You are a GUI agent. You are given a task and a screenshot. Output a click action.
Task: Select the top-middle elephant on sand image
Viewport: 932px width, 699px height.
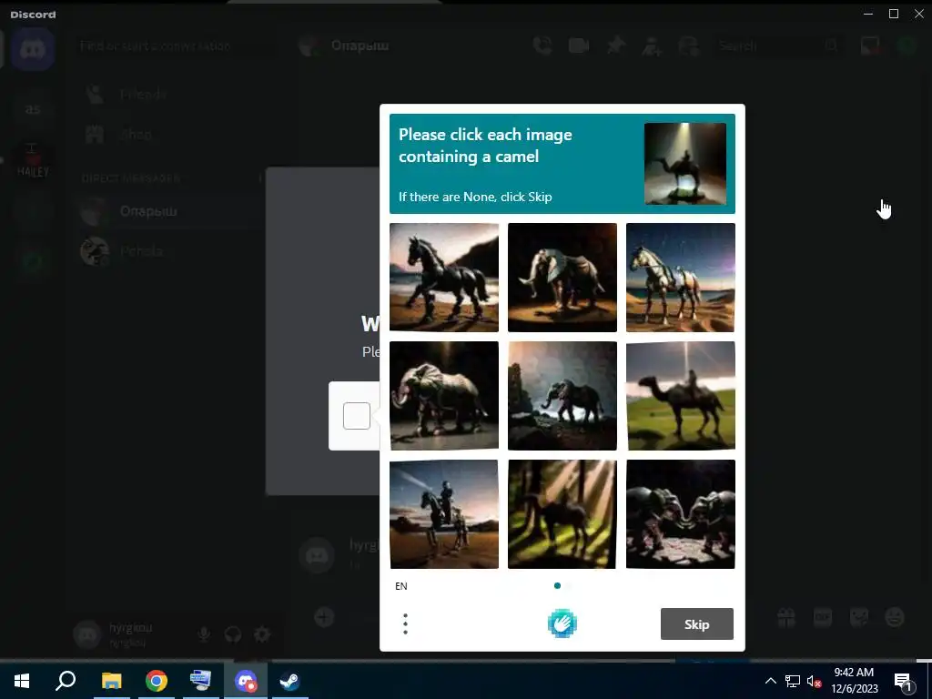pos(562,277)
